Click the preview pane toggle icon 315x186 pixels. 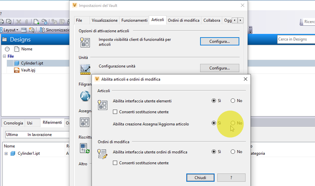(24, 30)
